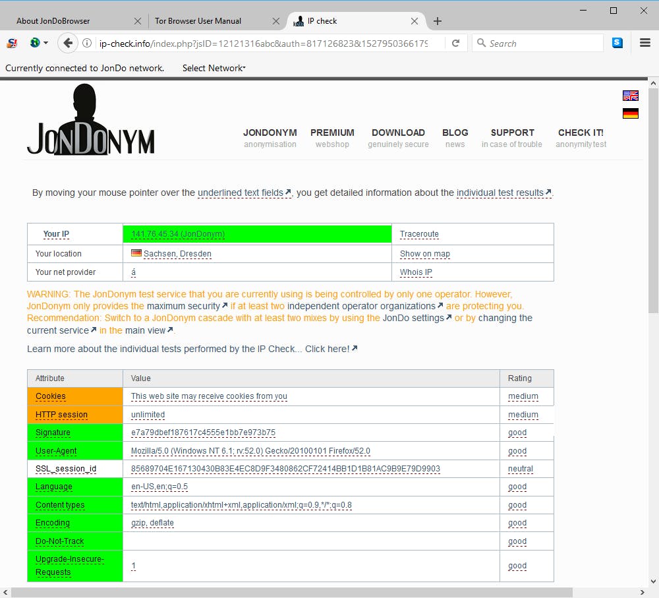Click the scroll right arrow
This screenshot has height=598, width=659.
tap(642, 592)
